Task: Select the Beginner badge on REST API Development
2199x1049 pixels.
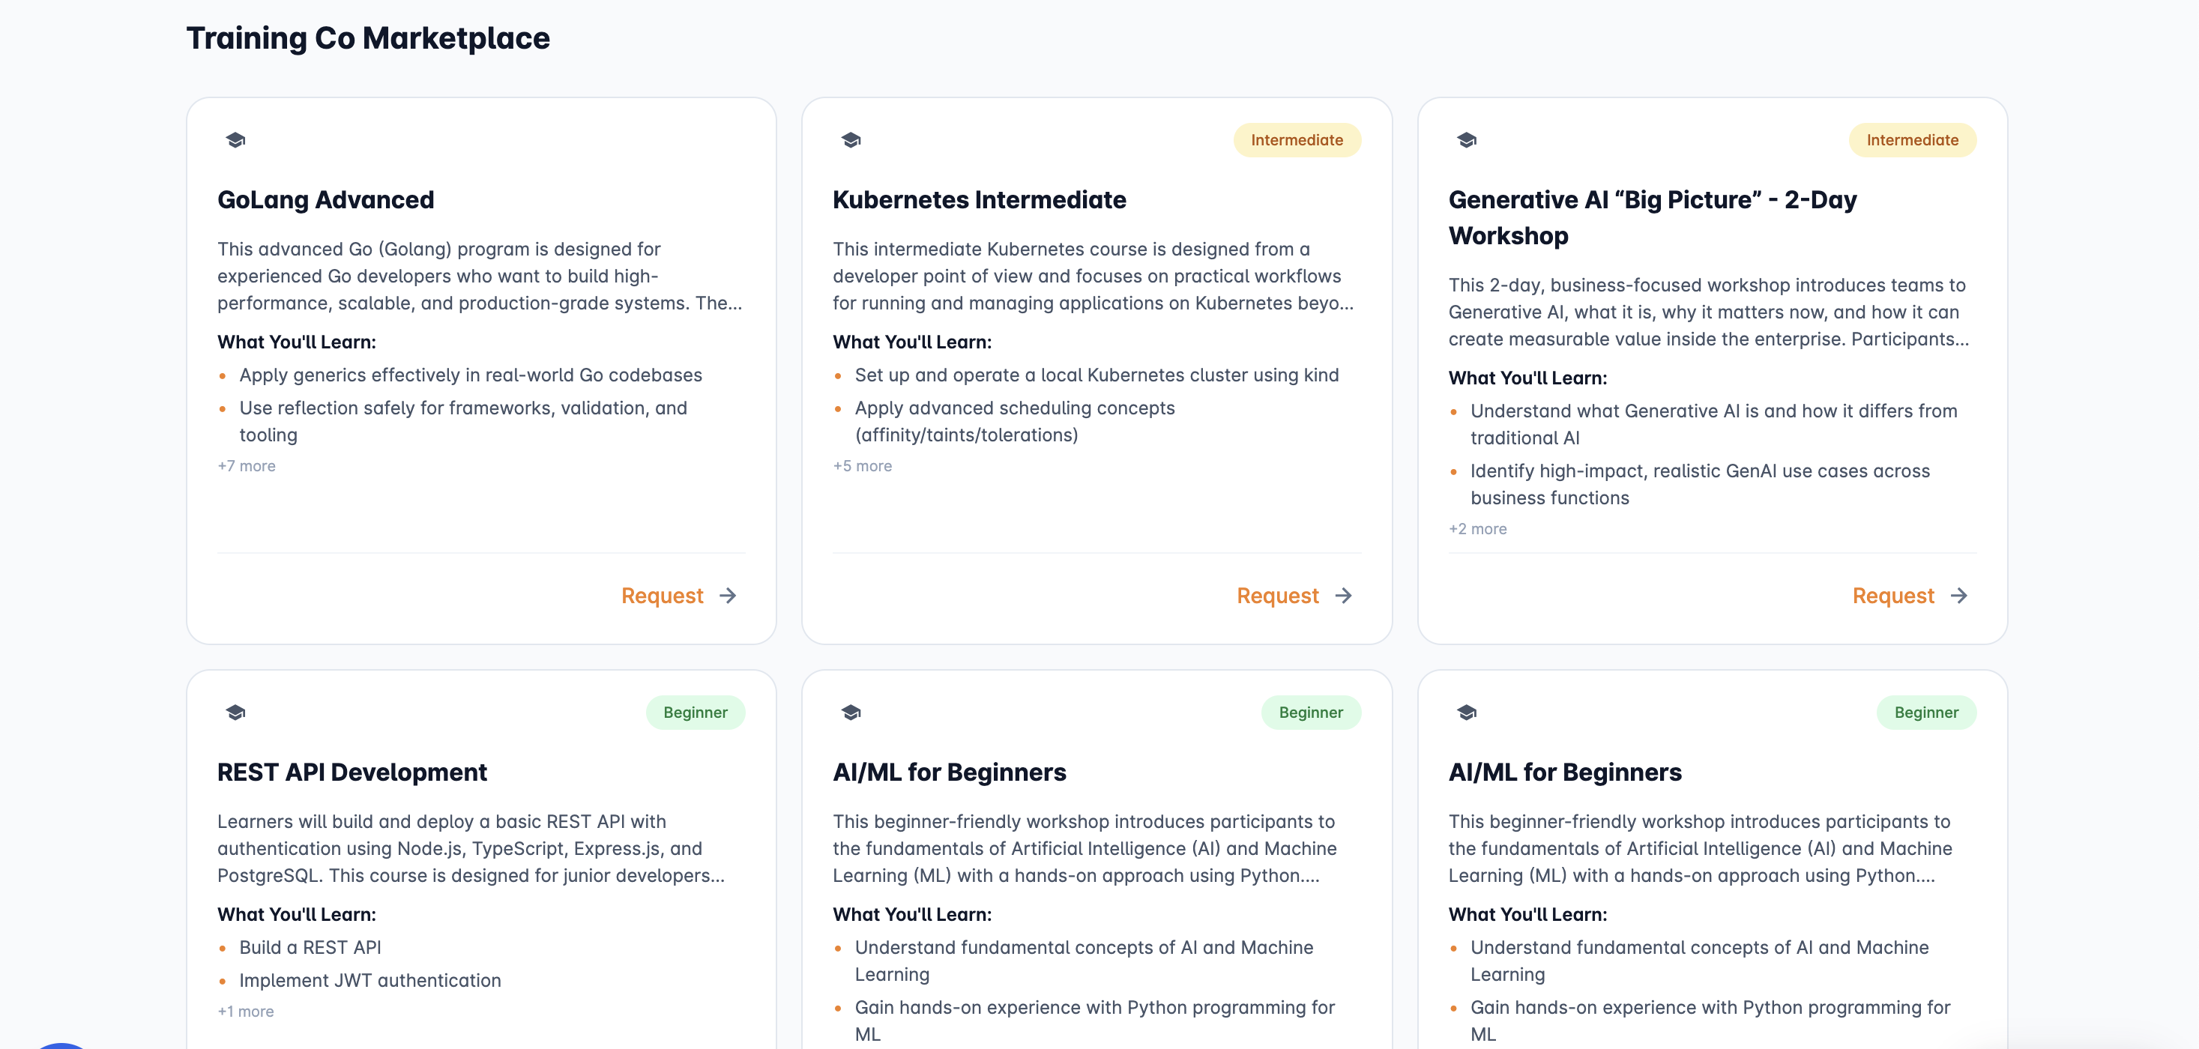Action: click(696, 712)
